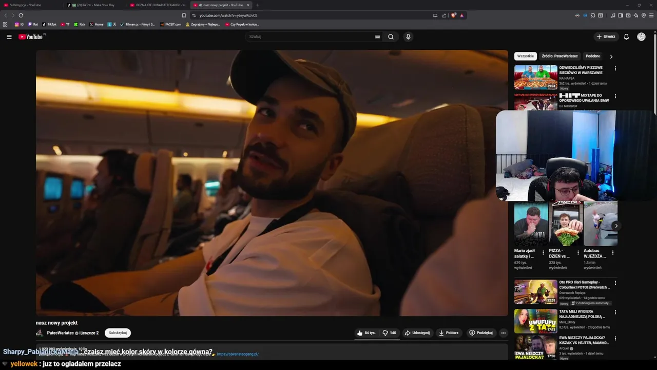
Task: Open the YouTube hamburger guide menu
Action: (x=9, y=36)
